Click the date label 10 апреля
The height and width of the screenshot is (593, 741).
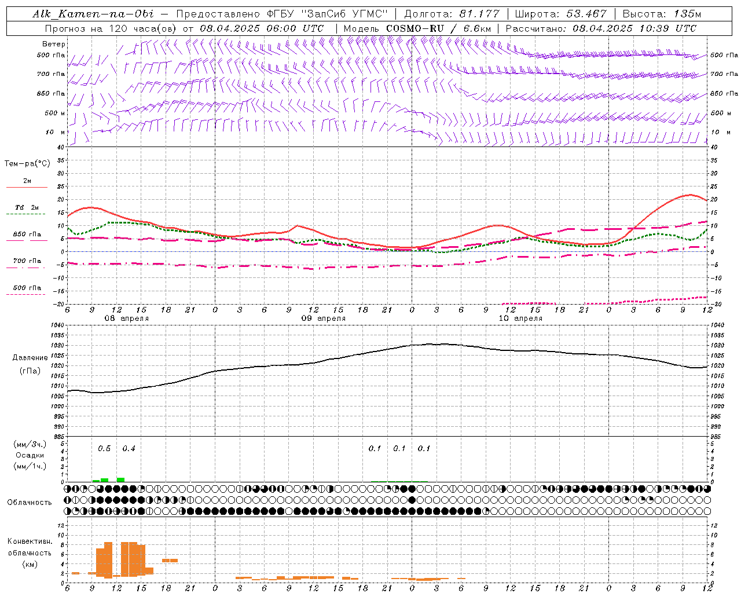tap(520, 319)
